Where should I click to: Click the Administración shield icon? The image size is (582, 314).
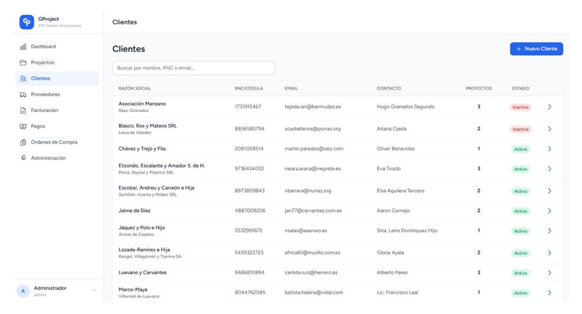click(23, 158)
